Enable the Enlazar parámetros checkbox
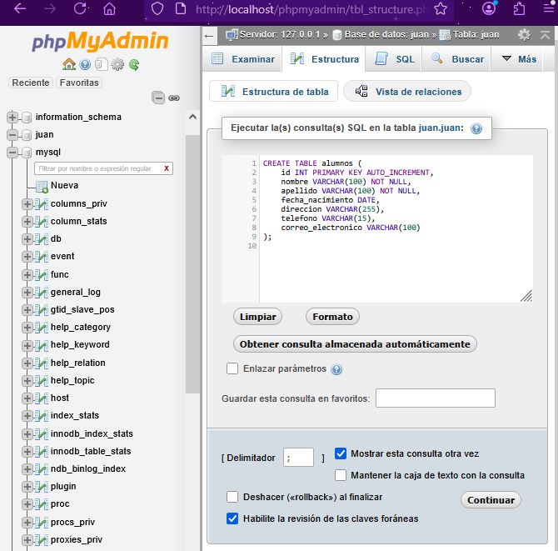Image resolution: width=558 pixels, height=551 pixels. pos(233,368)
